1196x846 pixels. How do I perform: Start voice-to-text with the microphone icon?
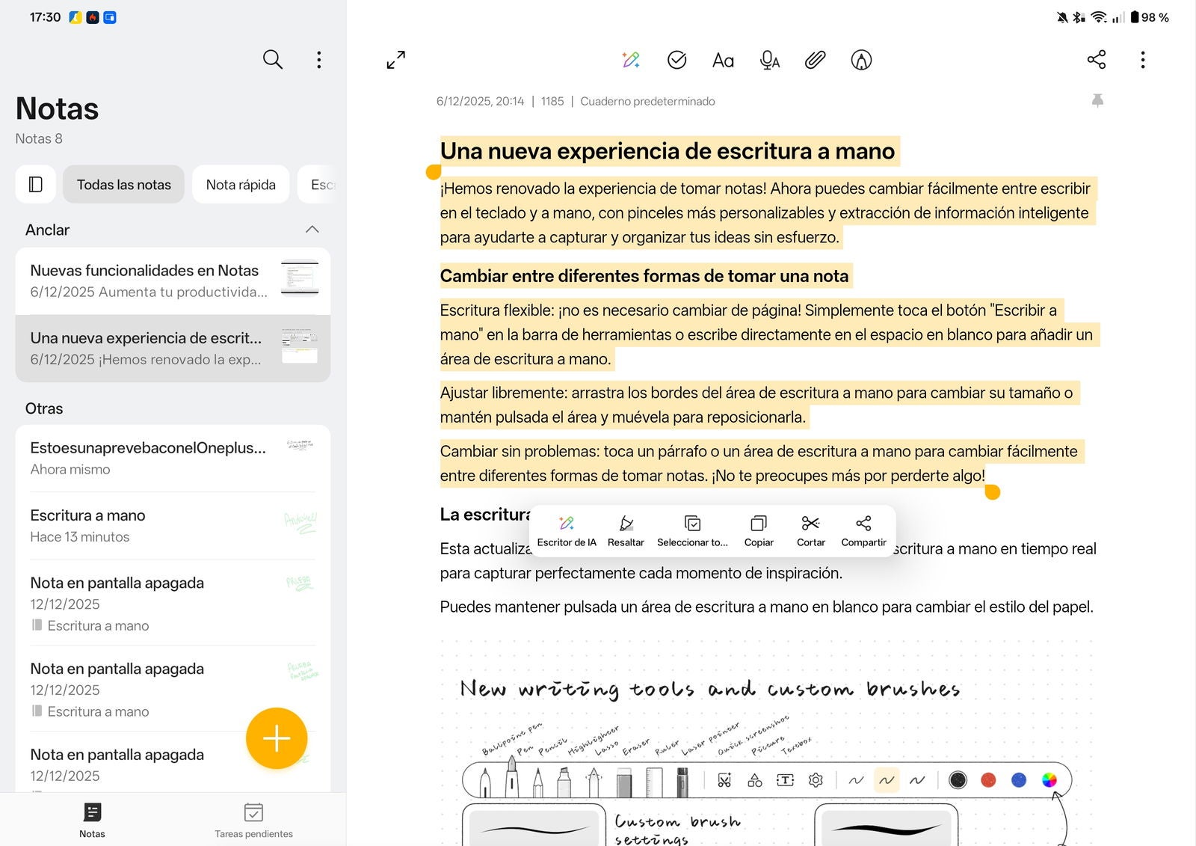click(x=769, y=60)
